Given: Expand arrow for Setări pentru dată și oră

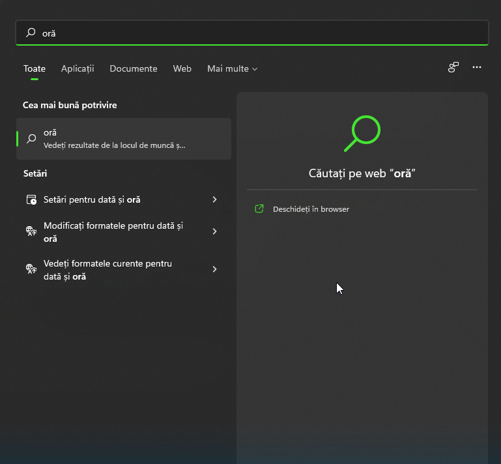Looking at the screenshot, I should (x=215, y=199).
